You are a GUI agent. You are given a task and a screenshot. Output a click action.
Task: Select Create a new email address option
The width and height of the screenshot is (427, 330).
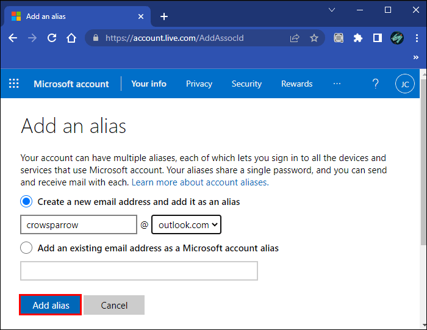(26, 201)
